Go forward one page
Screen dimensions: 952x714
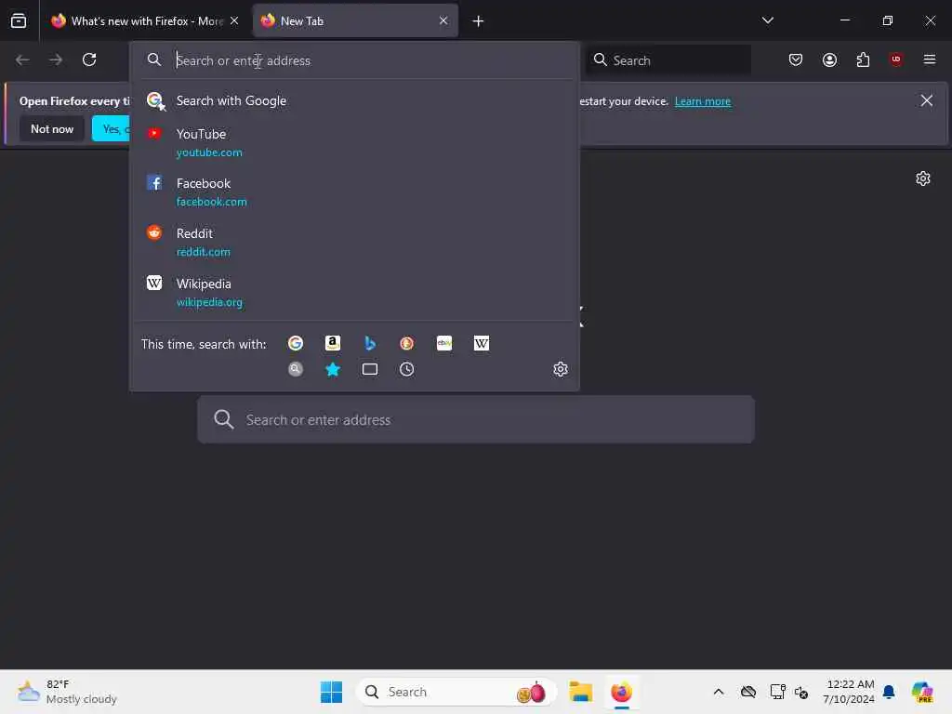[56, 59]
